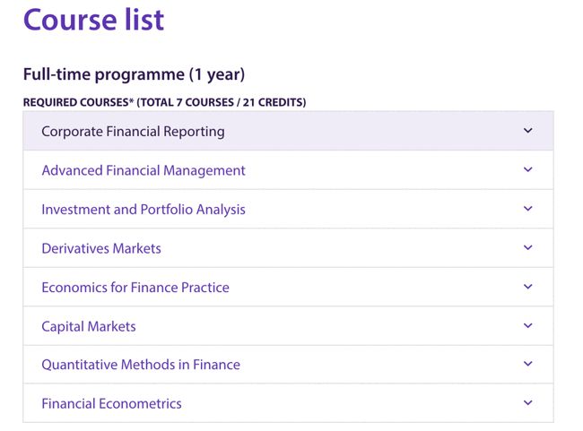Screen dimensions: 583x431
Task: Click the Investment and Portfolio Analysis title
Action: pos(143,210)
